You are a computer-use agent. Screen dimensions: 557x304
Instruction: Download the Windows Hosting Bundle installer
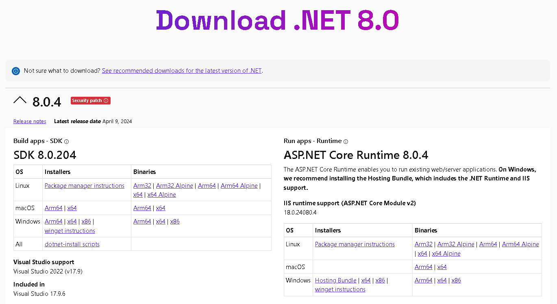pyautogui.click(x=336, y=280)
